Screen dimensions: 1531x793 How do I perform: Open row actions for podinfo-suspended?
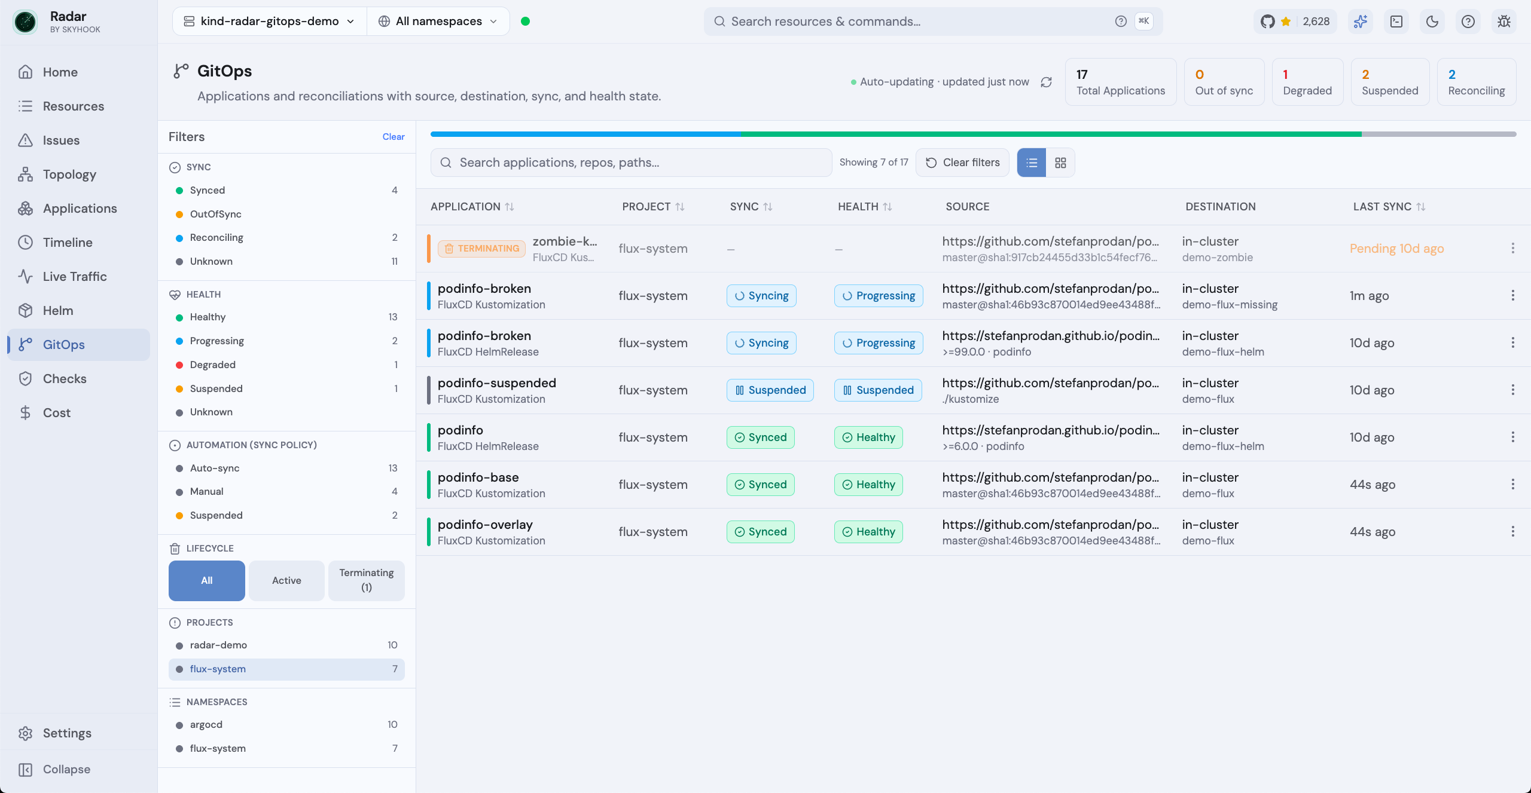coord(1513,390)
